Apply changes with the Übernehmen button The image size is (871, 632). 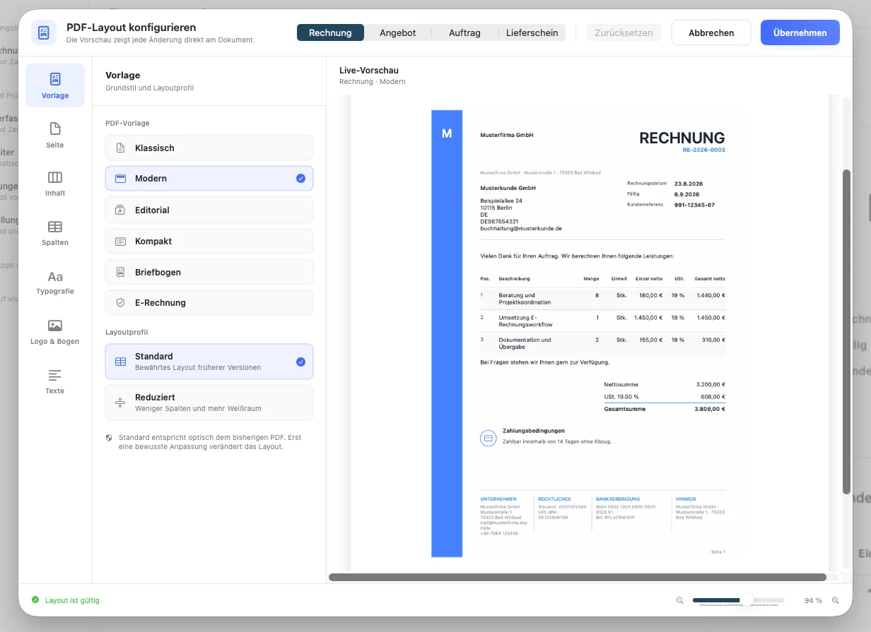pos(800,32)
